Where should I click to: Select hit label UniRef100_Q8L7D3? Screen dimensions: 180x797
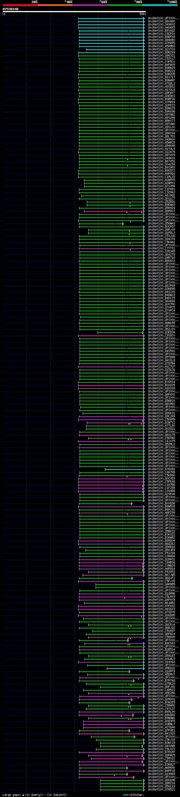pos(161,137)
